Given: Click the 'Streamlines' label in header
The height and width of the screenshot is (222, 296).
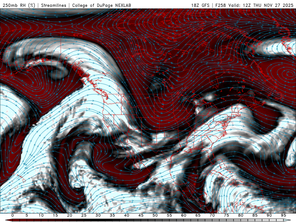Looking at the screenshot, I should (54, 5).
